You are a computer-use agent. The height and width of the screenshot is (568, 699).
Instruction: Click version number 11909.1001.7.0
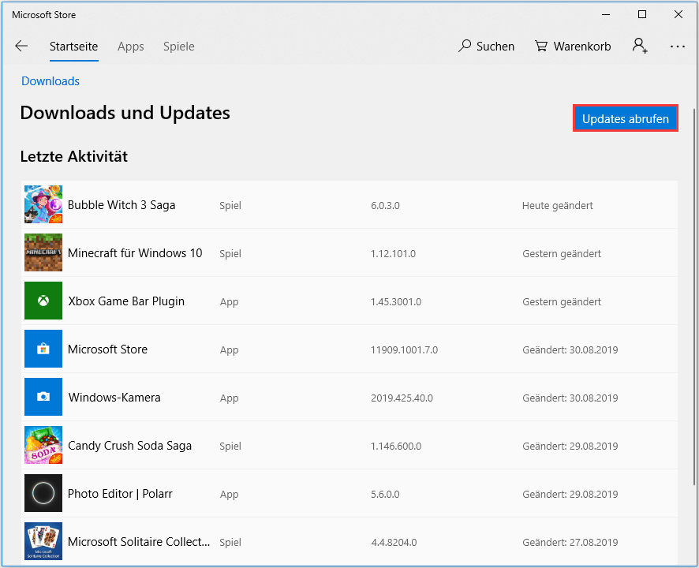click(405, 350)
